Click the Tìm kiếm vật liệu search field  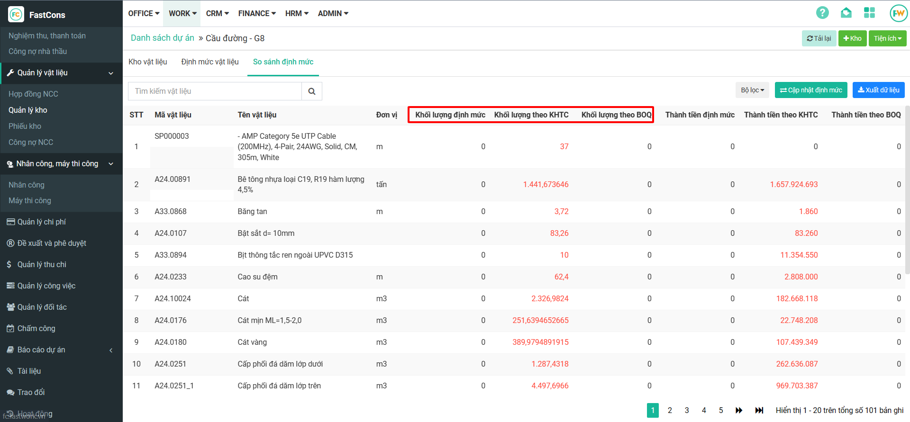215,91
